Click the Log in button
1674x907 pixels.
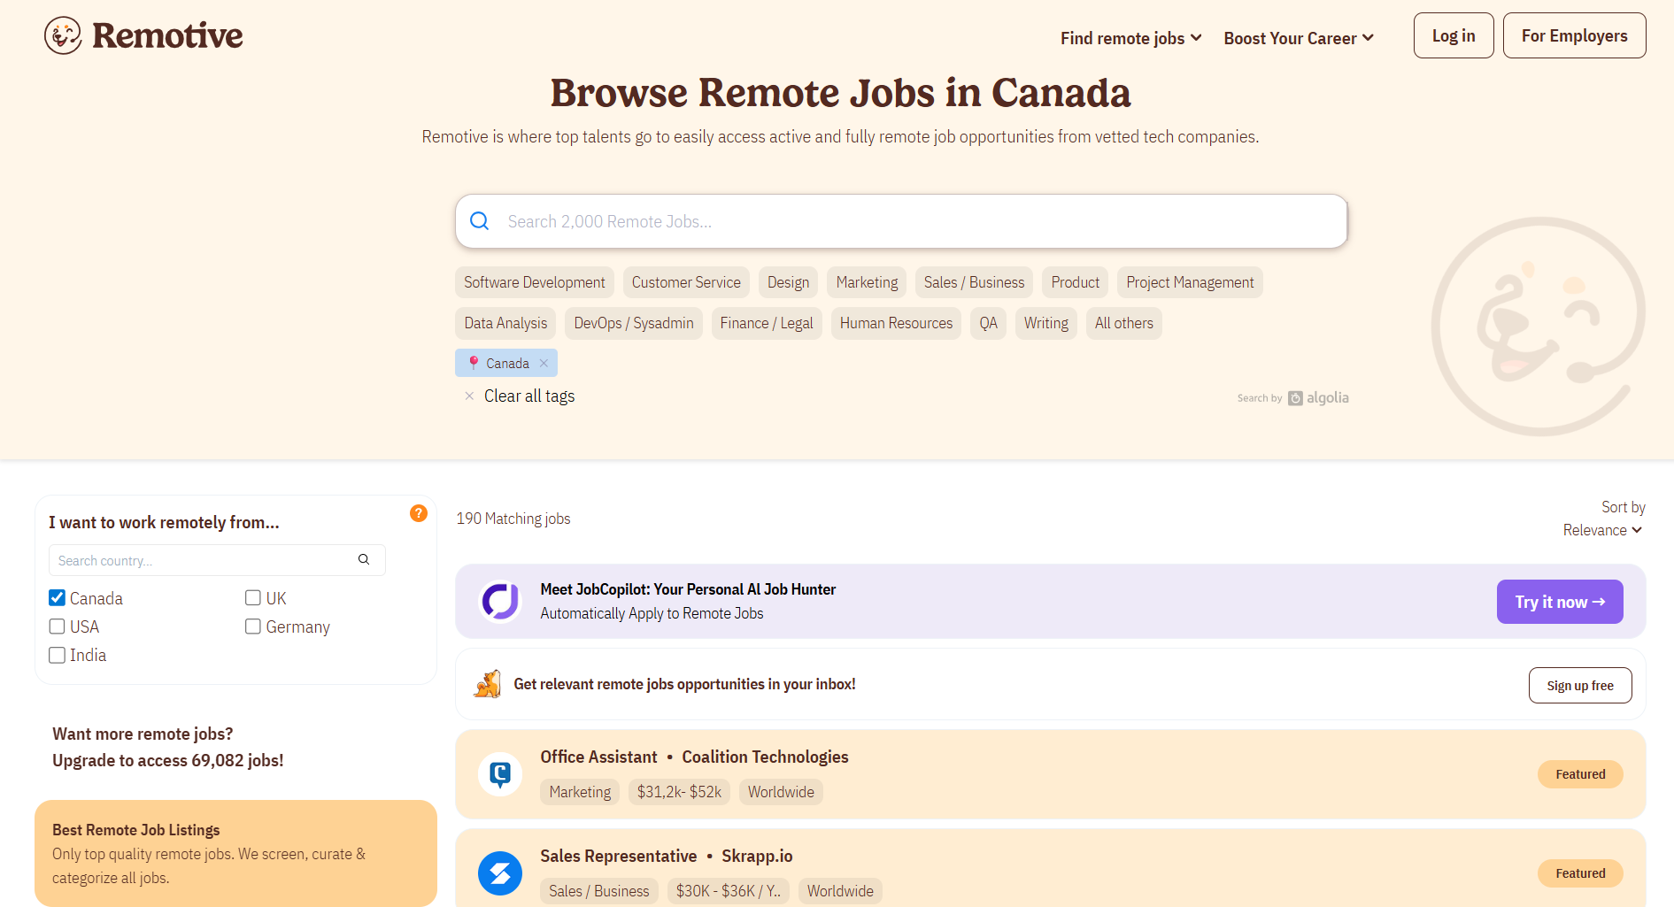point(1454,35)
